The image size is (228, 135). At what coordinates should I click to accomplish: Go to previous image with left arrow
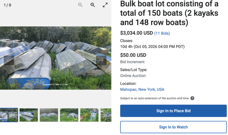tap(9, 60)
